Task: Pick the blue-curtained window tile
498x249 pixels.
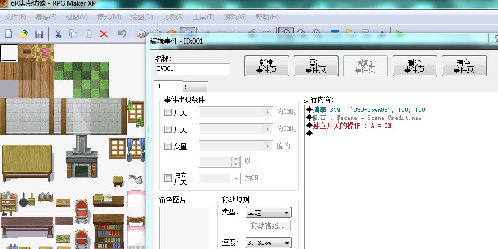Action: coord(136,149)
